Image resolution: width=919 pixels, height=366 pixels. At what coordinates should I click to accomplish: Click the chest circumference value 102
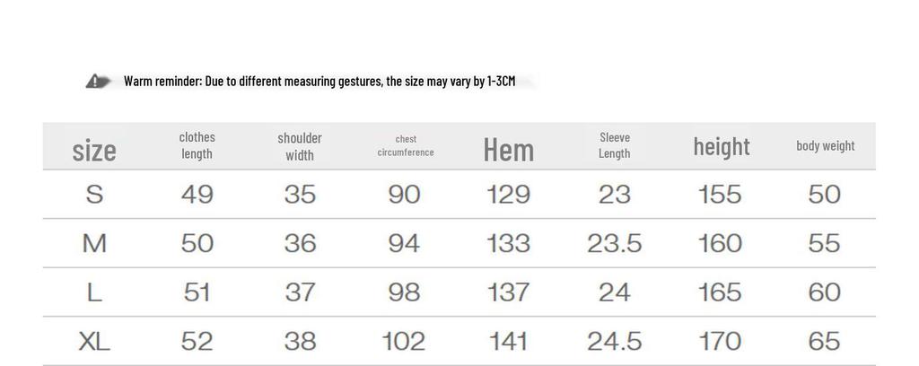point(404,341)
